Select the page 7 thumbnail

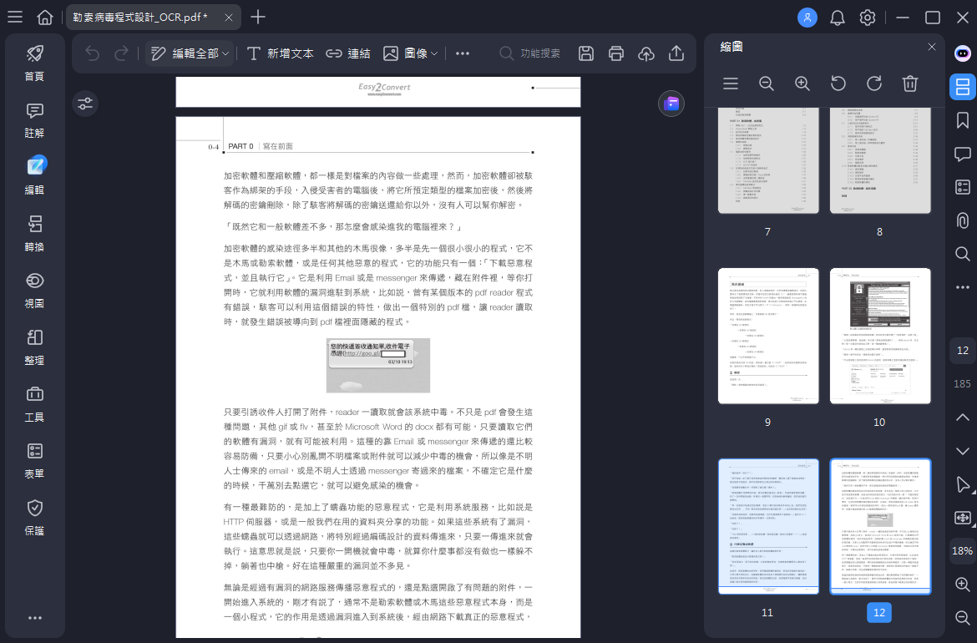(768, 160)
